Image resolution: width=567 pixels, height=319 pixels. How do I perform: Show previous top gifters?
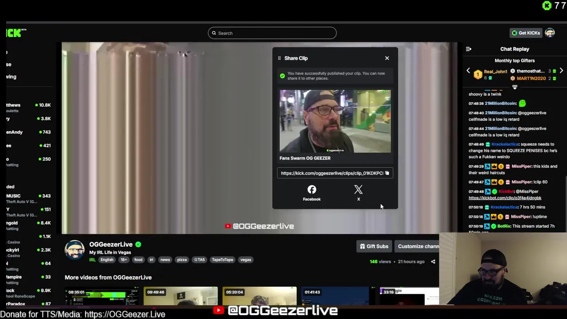click(468, 71)
